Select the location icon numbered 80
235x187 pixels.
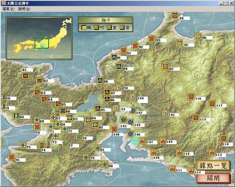[105, 164]
